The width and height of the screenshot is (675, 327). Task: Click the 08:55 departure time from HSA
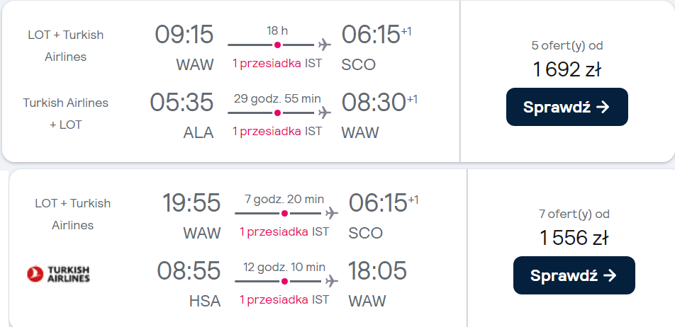(189, 270)
